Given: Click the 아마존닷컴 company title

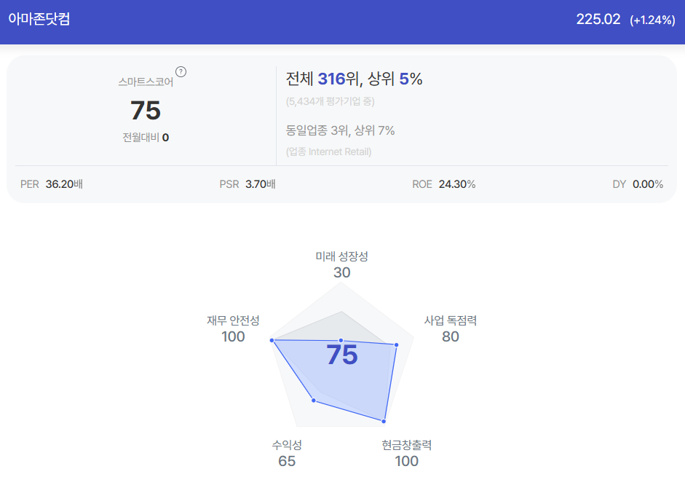Looking at the screenshot, I should click(x=39, y=19).
